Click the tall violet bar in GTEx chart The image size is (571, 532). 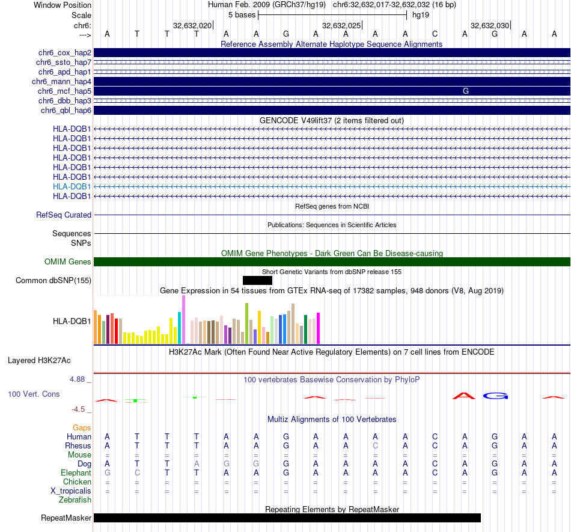click(183, 319)
